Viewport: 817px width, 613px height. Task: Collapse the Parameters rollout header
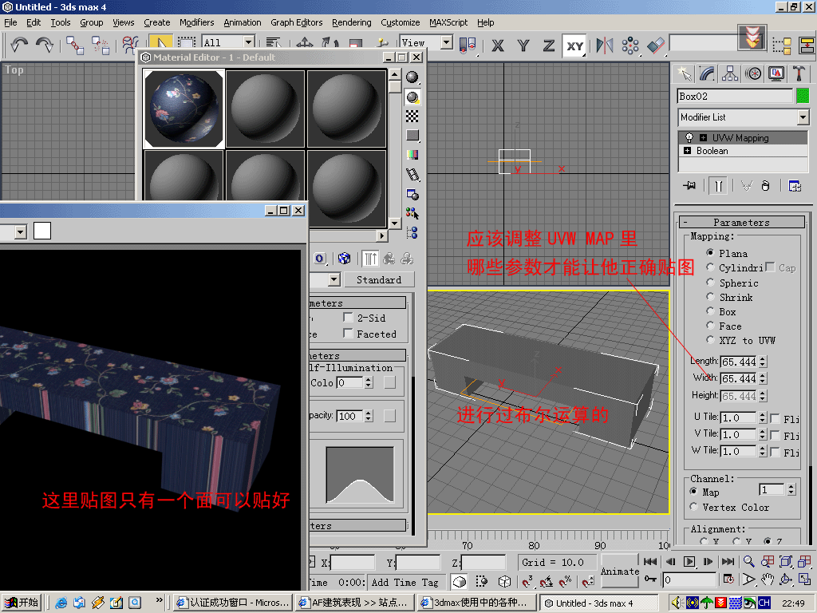pos(741,223)
